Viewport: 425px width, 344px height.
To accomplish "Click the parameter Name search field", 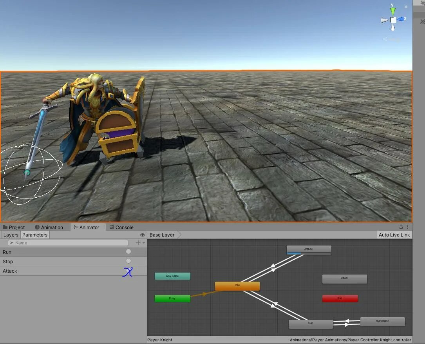I will pos(68,243).
